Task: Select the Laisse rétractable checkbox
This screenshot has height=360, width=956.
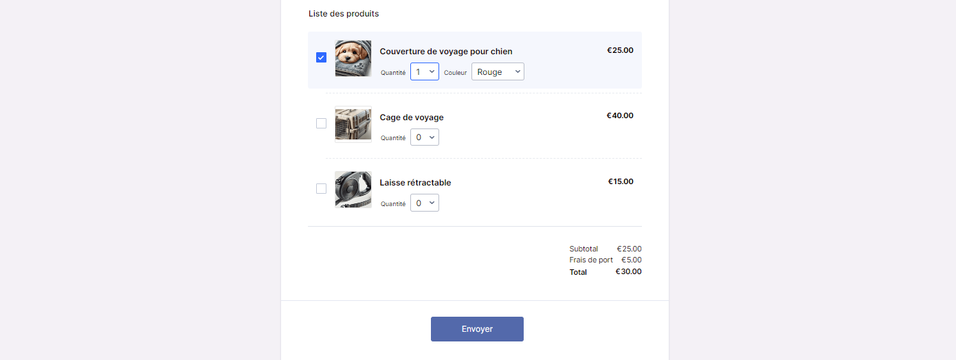Action: (321, 189)
